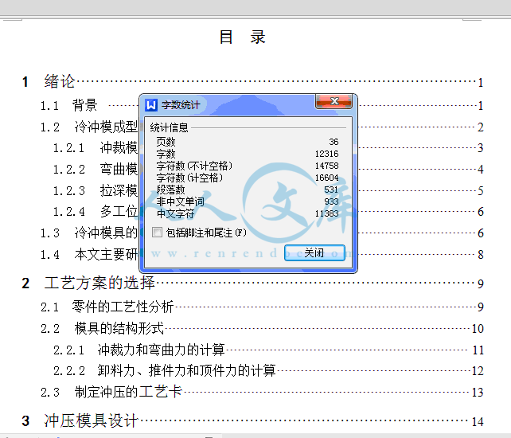Click the 字数统计 dialog title text
Screen dimensions: 511x438
[181, 105]
